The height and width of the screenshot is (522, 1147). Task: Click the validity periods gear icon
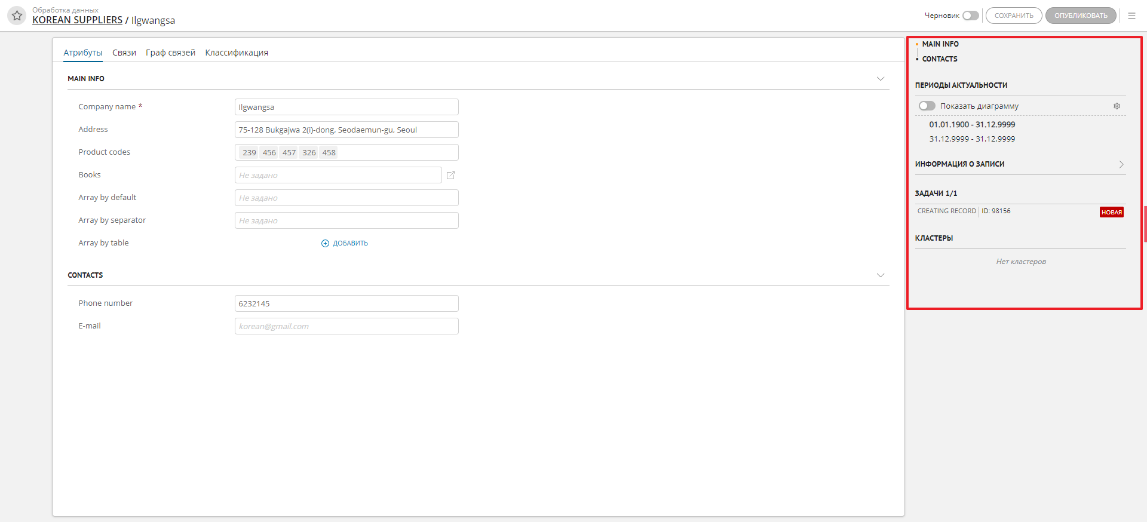[1117, 106]
